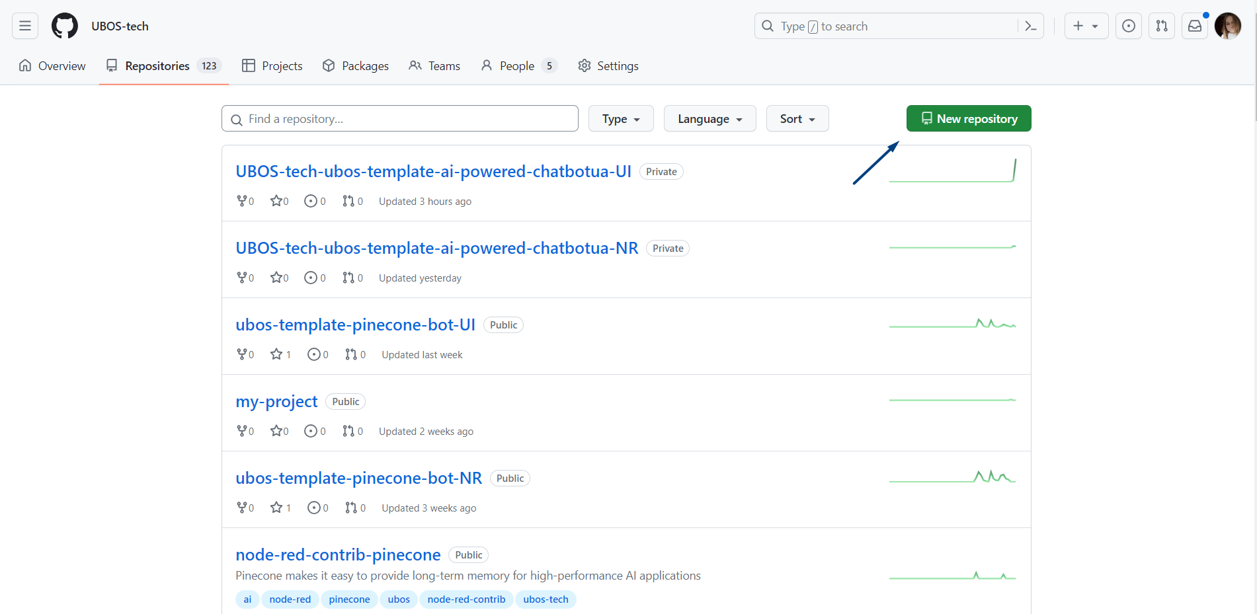View forks of pinecone-bot-UI repository
The height and width of the screenshot is (614, 1257).
click(245, 354)
